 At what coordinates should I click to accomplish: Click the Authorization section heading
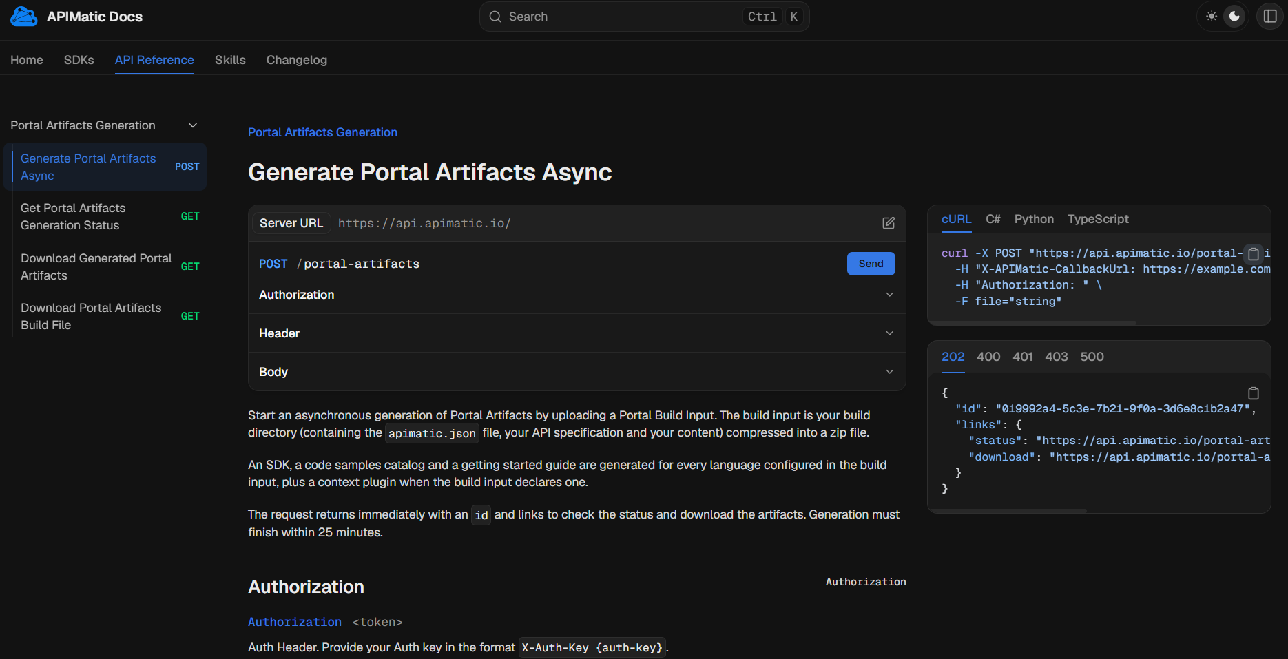[306, 587]
